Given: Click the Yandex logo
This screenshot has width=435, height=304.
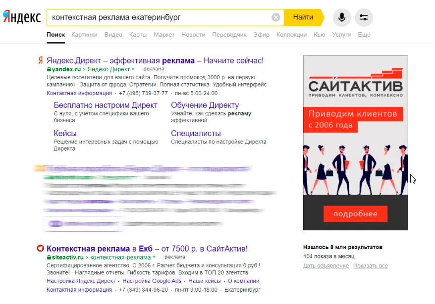Looking at the screenshot, I should tap(22, 17).
